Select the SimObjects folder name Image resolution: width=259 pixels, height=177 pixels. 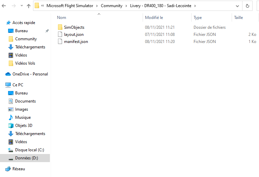(74, 27)
